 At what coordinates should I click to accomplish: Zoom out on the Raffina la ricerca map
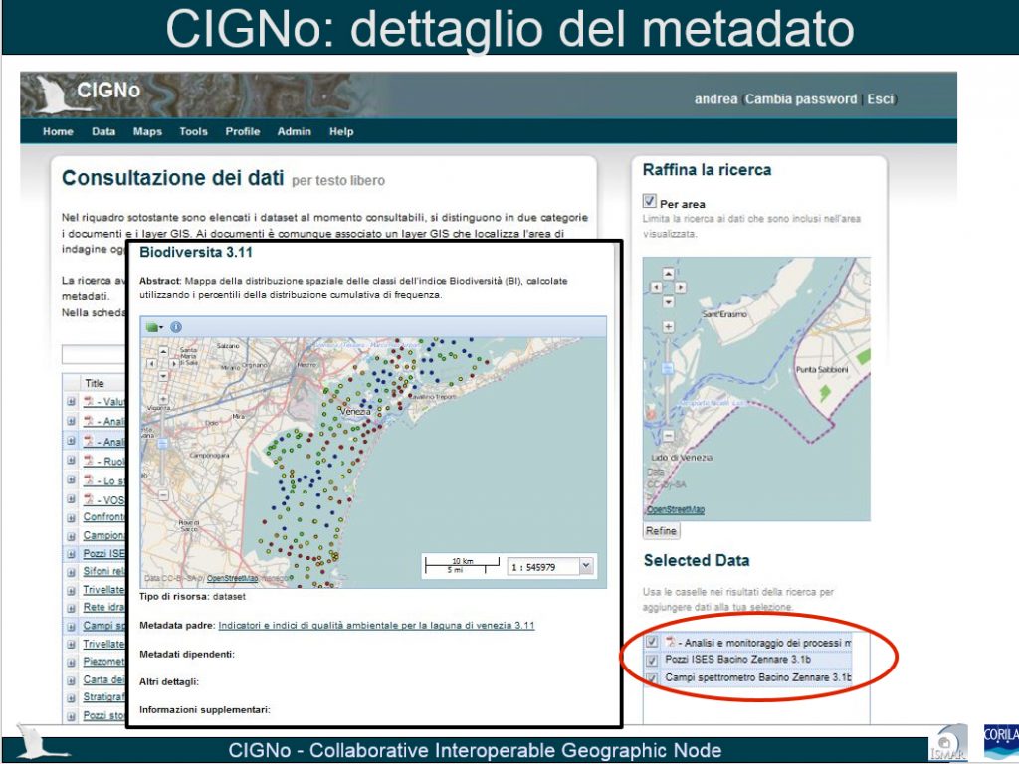click(668, 435)
